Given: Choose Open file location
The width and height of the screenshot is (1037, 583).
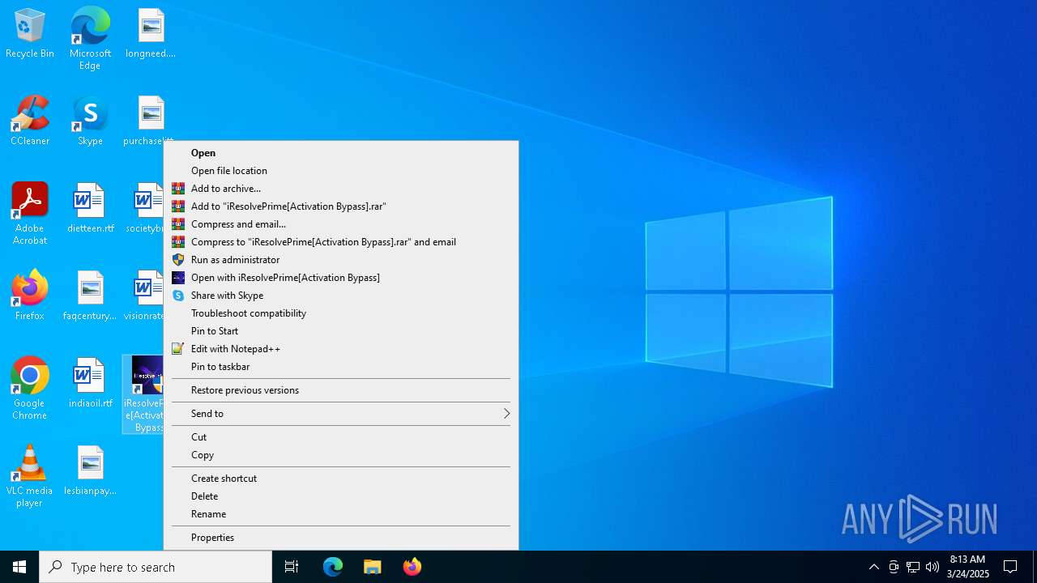Looking at the screenshot, I should pyautogui.click(x=341, y=171).
